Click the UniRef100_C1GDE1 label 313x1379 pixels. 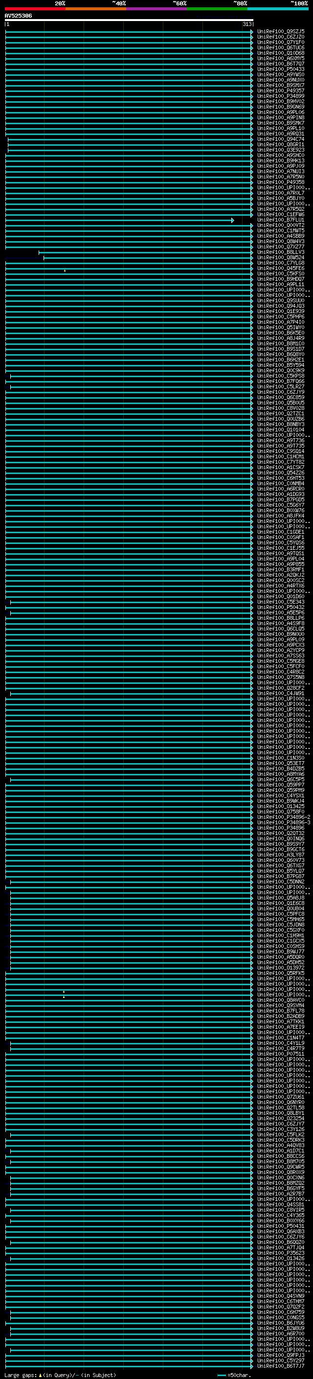click(x=281, y=532)
